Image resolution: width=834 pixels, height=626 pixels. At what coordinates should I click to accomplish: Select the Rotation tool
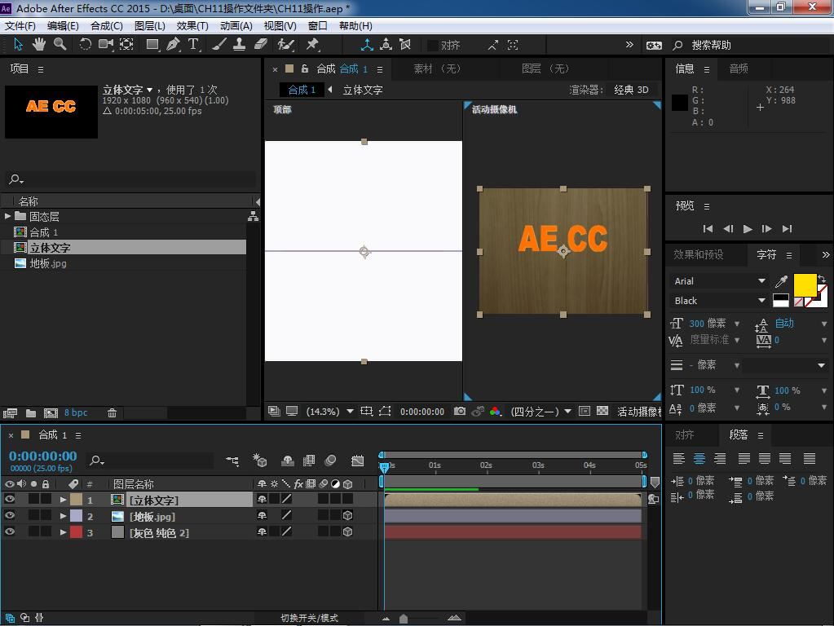[85, 45]
